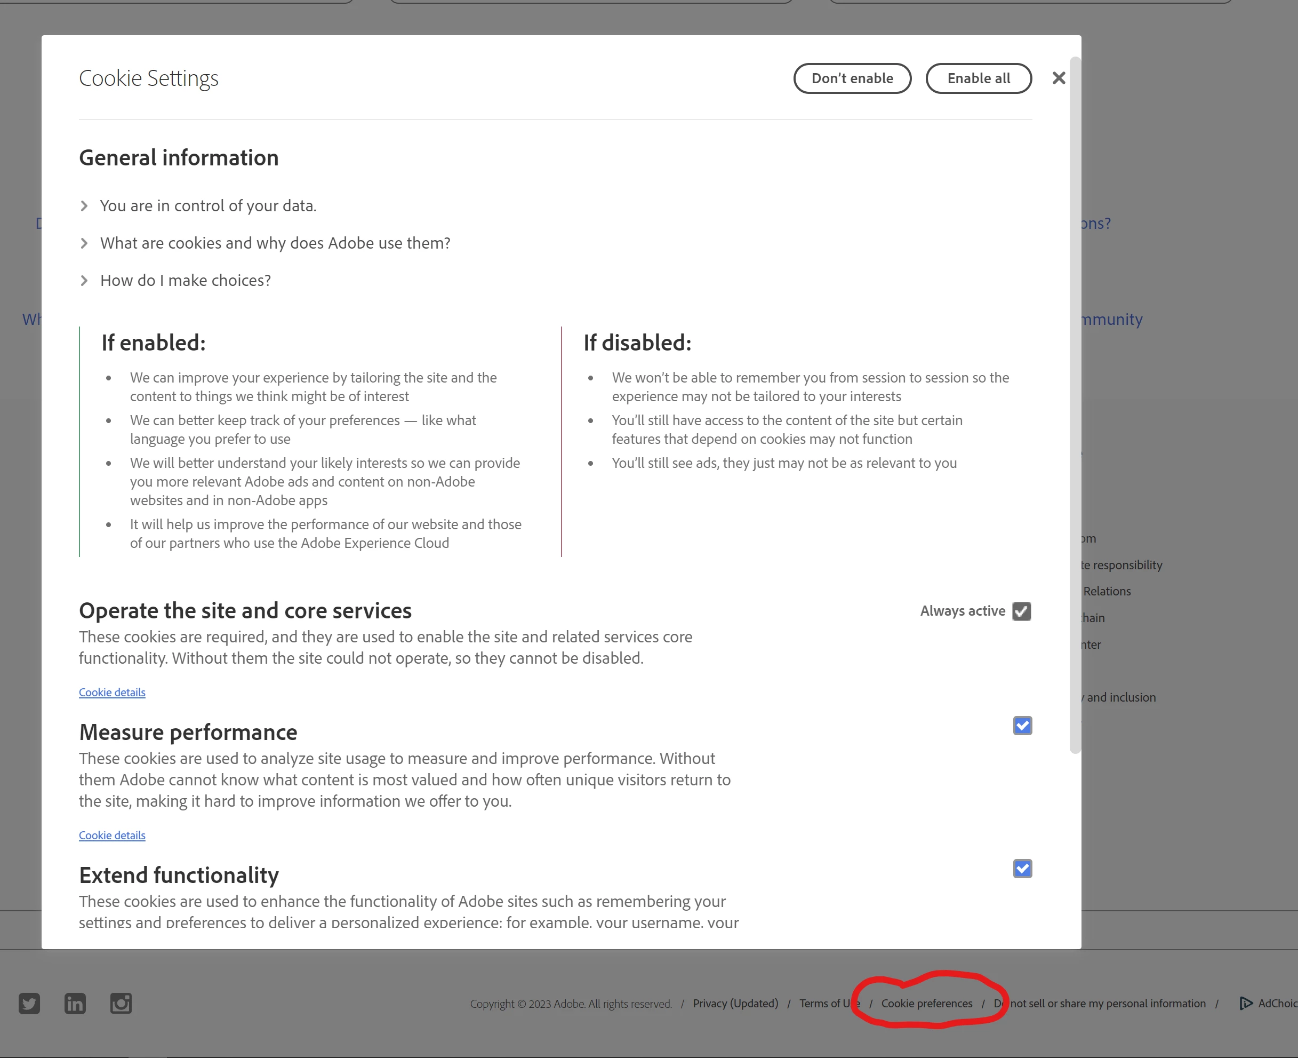Click the Always active checkbox
This screenshot has height=1058, width=1298.
coord(1021,611)
